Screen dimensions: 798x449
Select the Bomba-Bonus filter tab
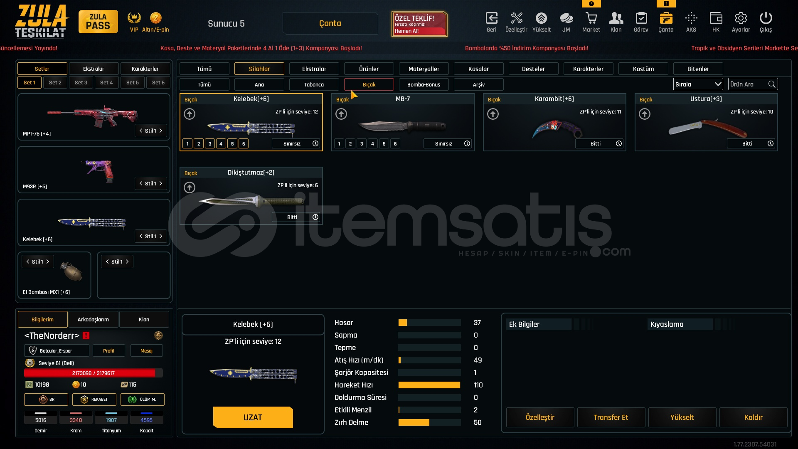(424, 84)
